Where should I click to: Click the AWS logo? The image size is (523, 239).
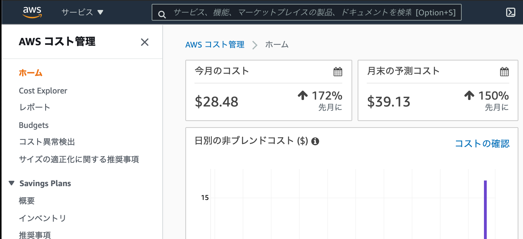32,12
